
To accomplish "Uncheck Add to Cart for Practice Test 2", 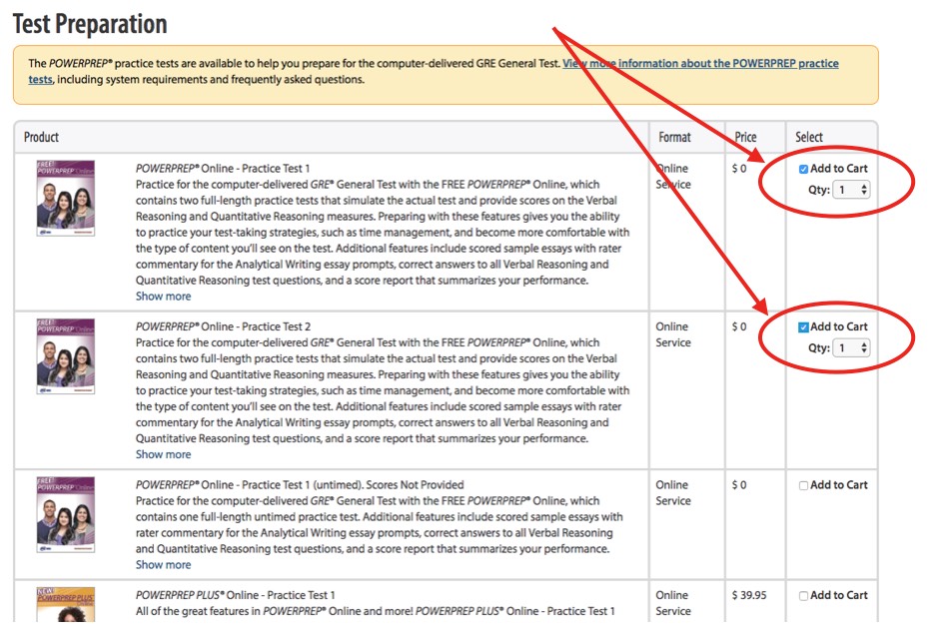I will (804, 327).
